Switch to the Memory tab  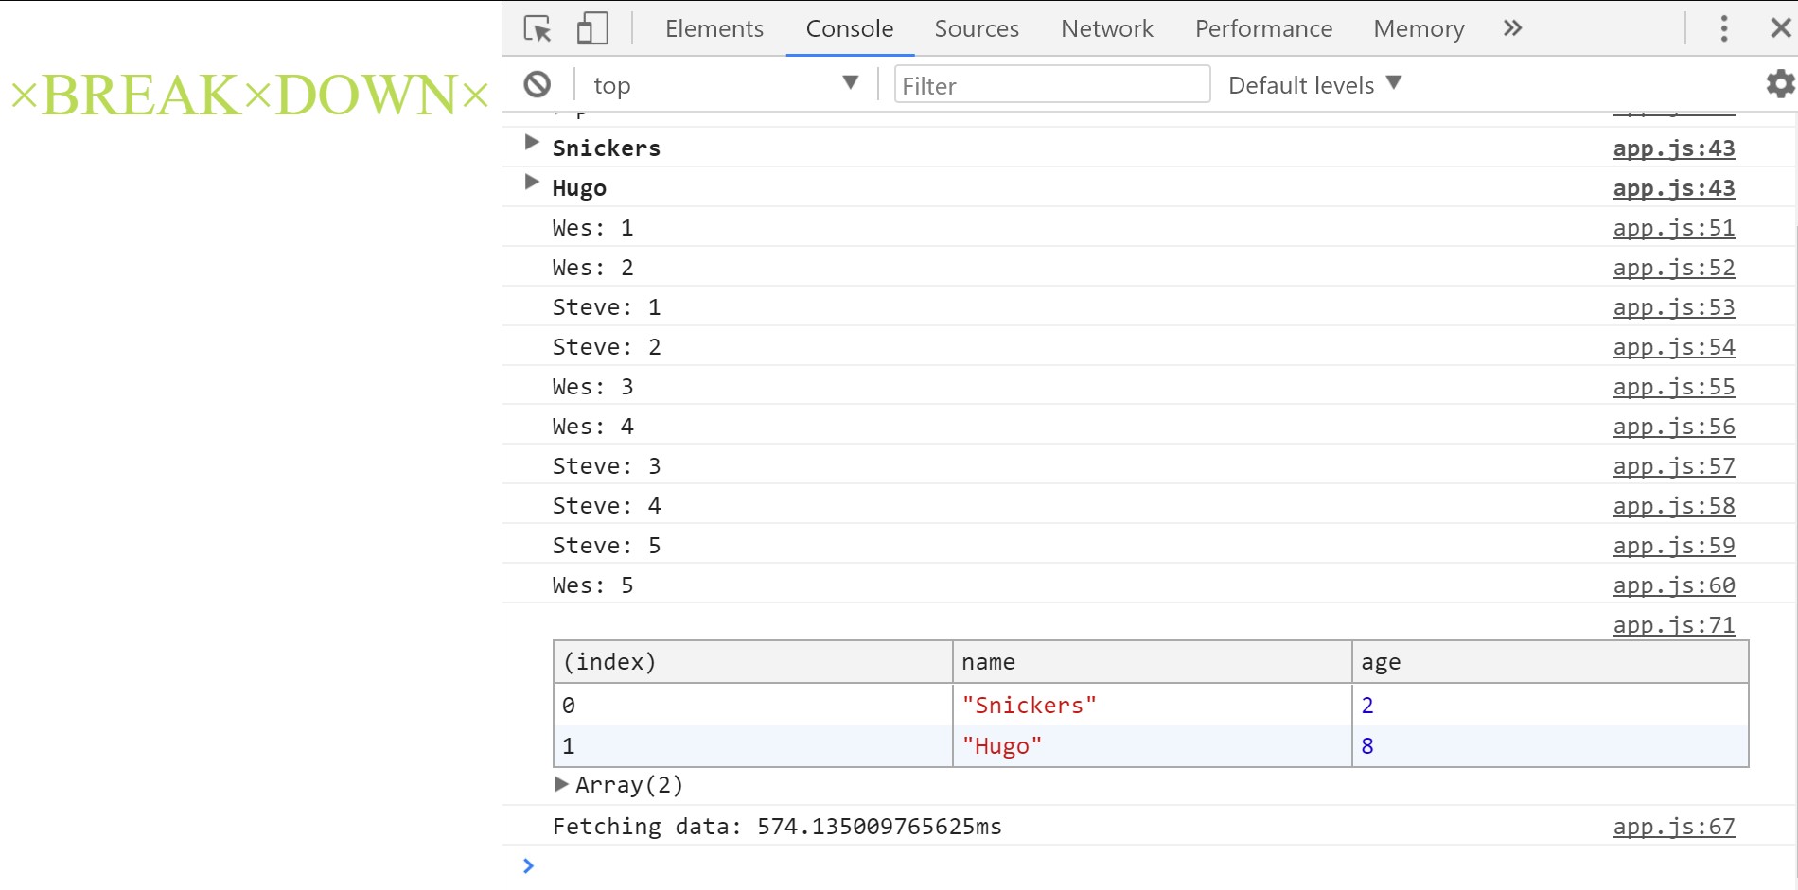click(1419, 28)
